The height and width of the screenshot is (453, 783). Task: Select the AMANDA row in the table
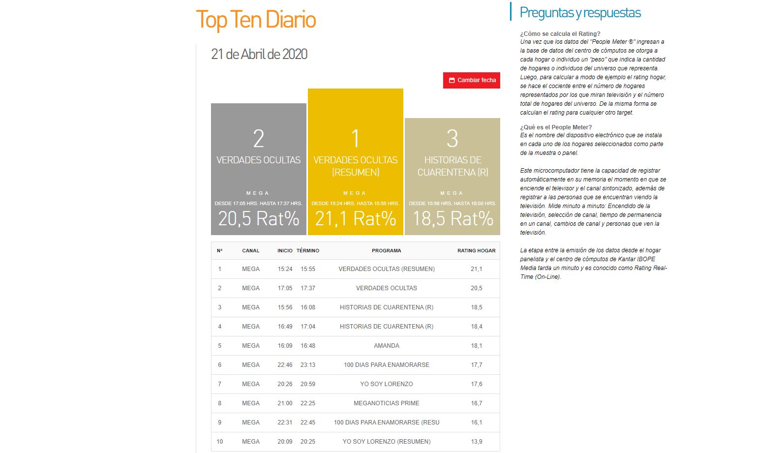(x=386, y=346)
